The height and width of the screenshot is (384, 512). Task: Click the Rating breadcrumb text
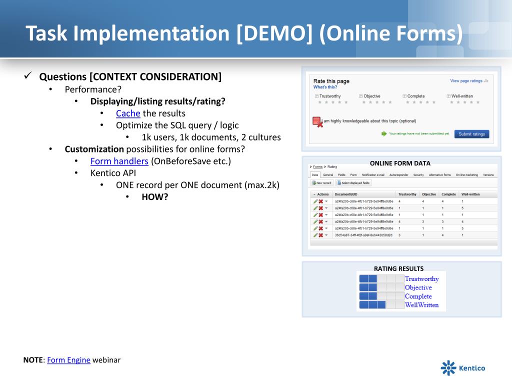tap(332, 167)
